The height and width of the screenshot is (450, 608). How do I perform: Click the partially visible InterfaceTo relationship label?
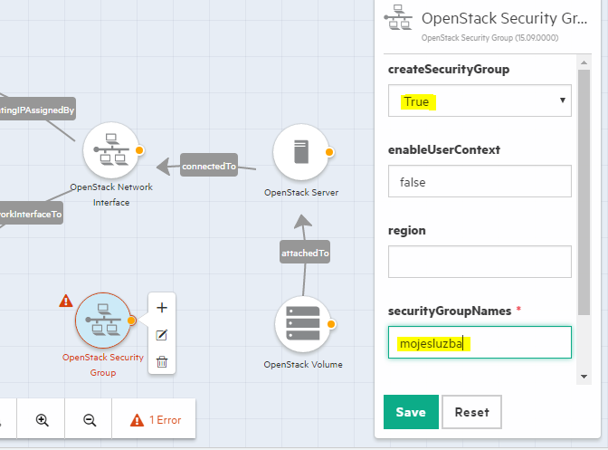(x=31, y=214)
